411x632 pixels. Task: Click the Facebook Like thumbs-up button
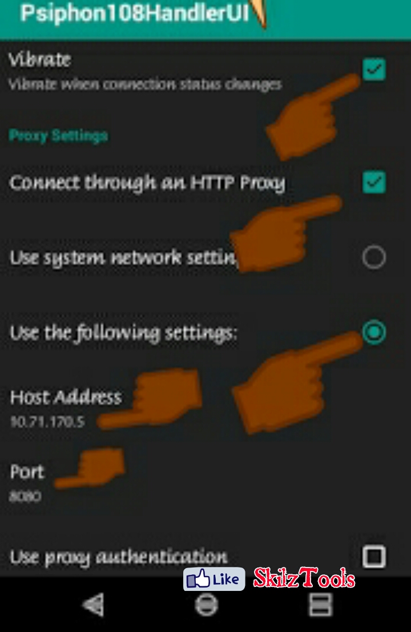coord(214,579)
